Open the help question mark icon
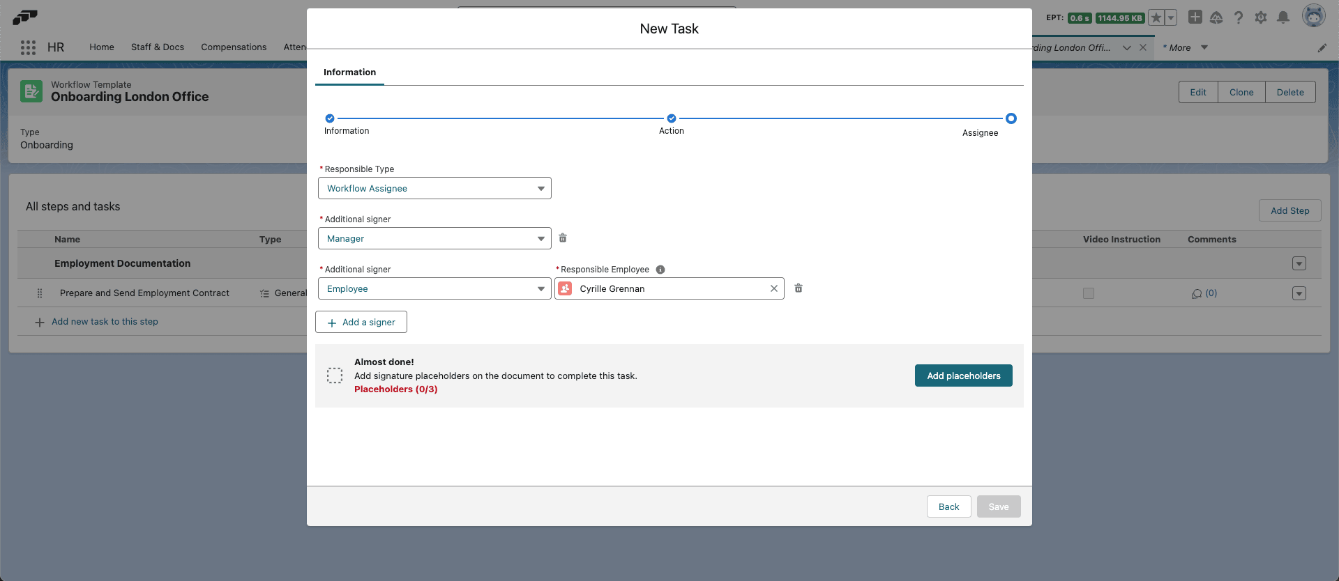The width and height of the screenshot is (1339, 581). coord(1239,17)
